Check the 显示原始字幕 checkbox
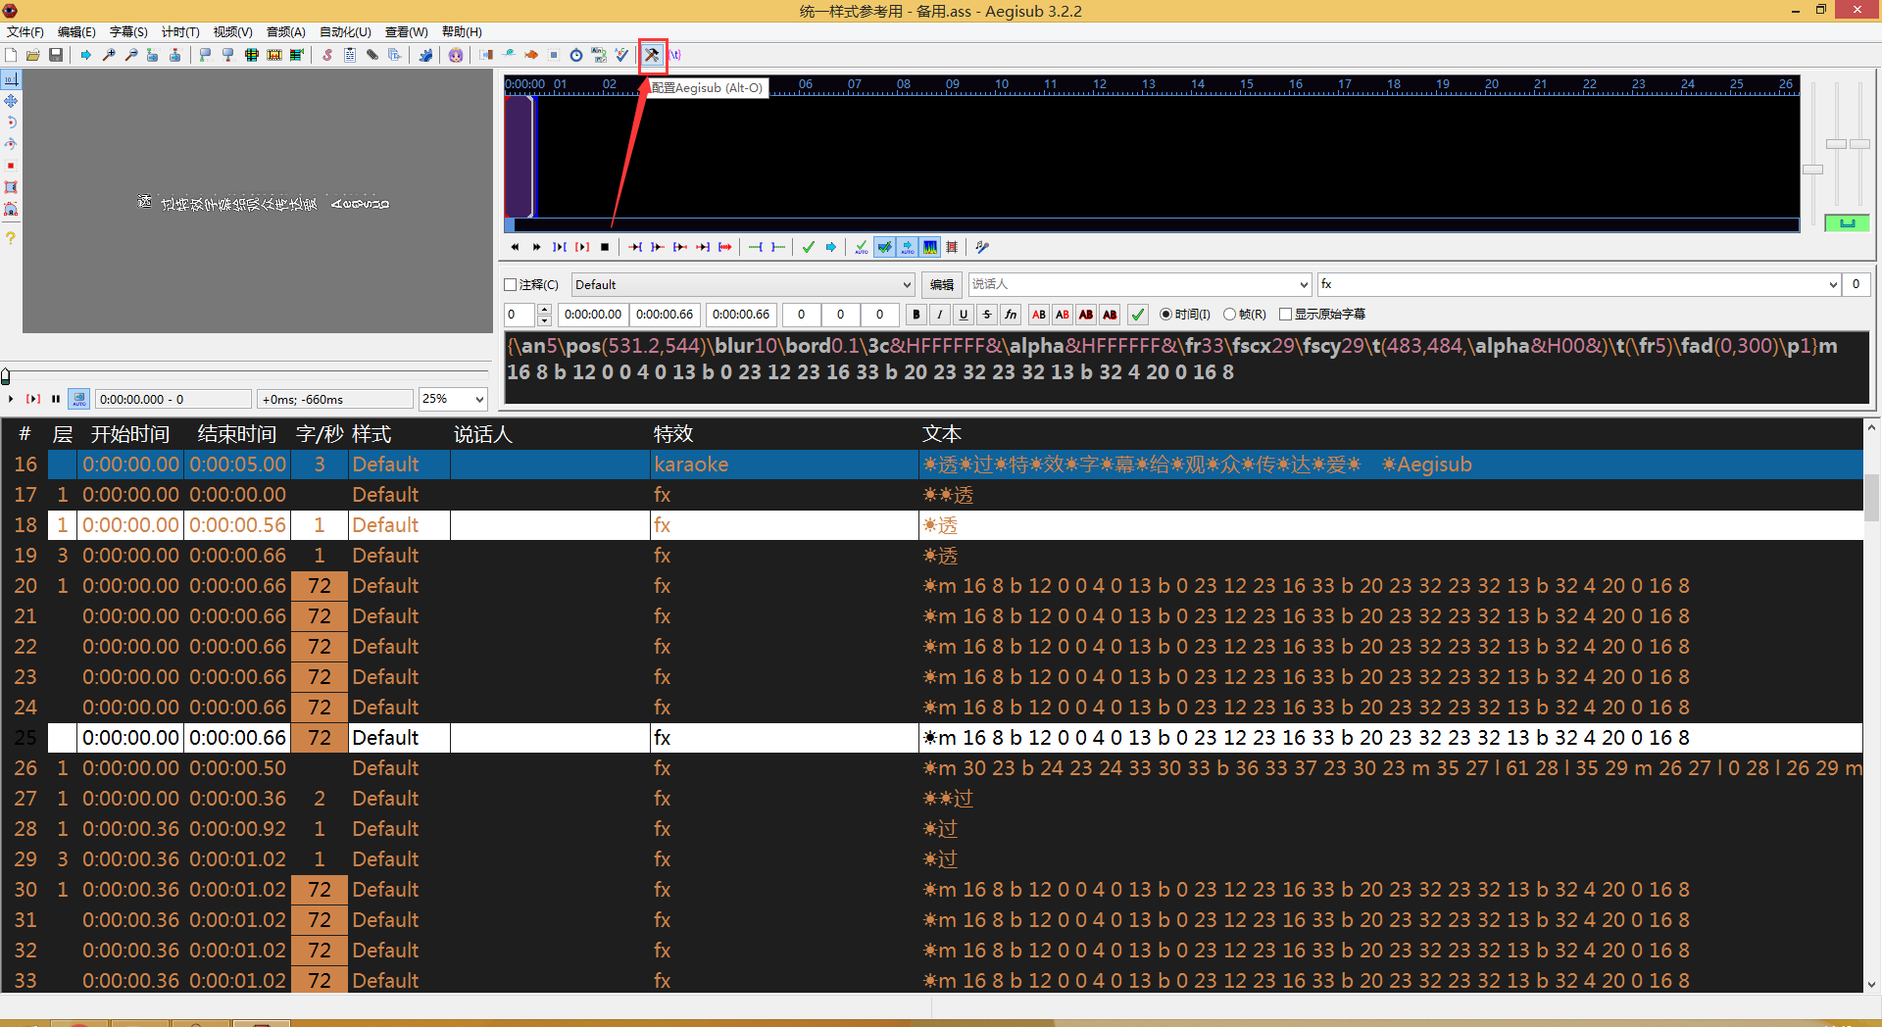The image size is (1882, 1027). click(x=1322, y=314)
